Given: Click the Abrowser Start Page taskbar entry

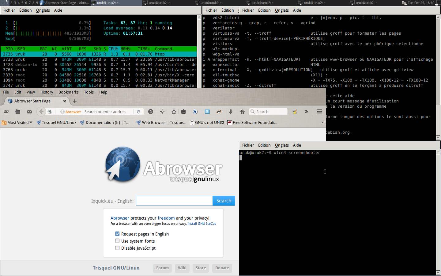Looking at the screenshot, I should [x=65, y=2].
